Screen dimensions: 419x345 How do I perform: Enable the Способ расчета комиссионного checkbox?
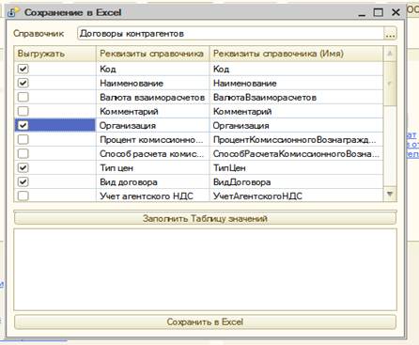coord(23,153)
